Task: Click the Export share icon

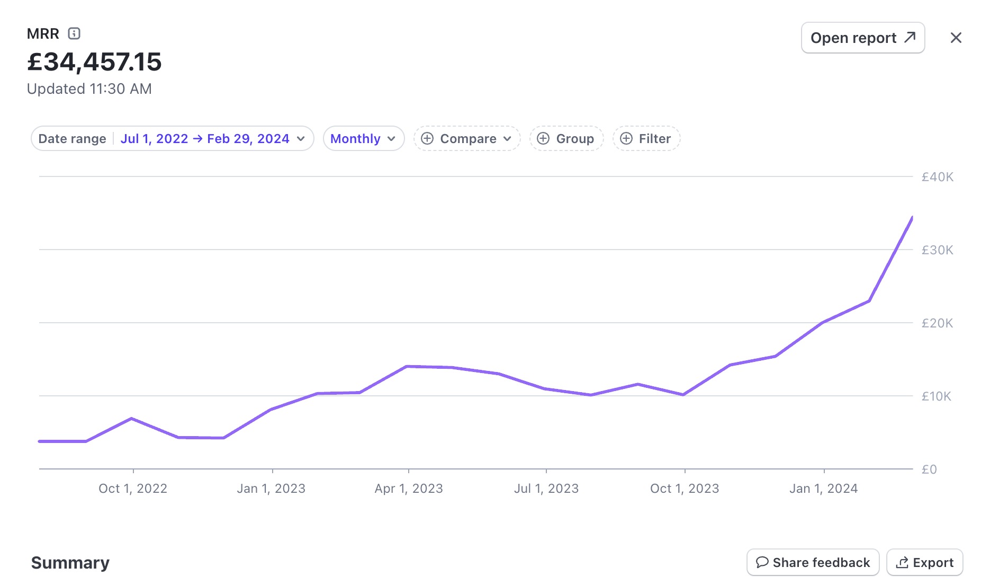Action: click(x=902, y=562)
